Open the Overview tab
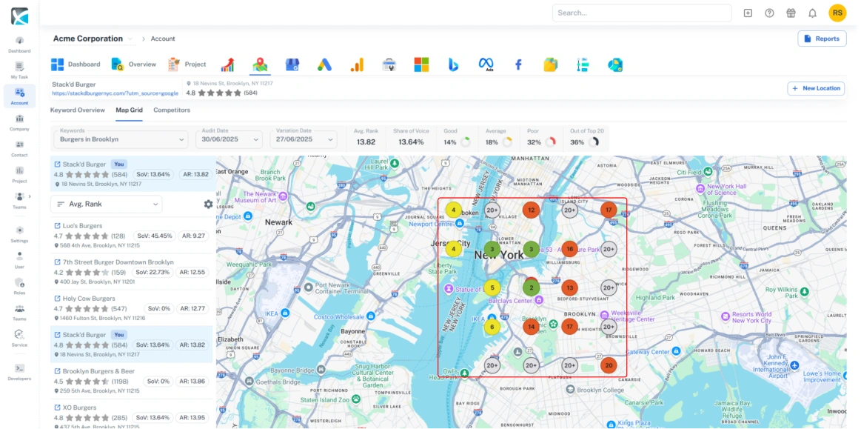This screenshot has height=429, width=861. point(134,64)
